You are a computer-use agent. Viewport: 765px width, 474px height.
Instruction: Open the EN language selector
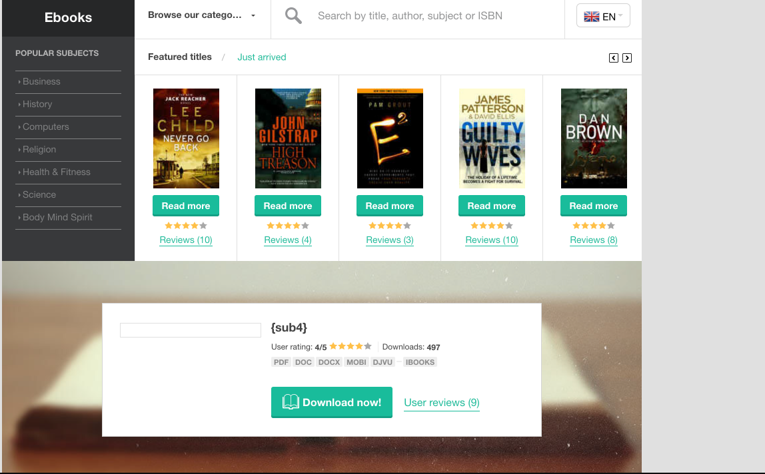click(x=603, y=15)
